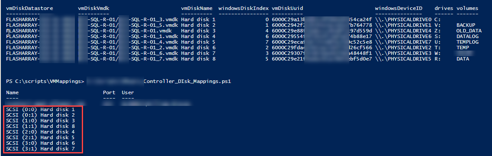The height and width of the screenshot is (156, 492).
Task: Click the volumes column header
Action: click(x=467, y=8)
